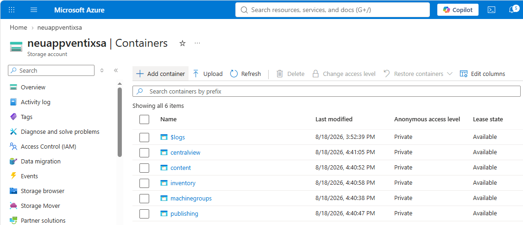Screen dimensions: 523x225
Task: Favorite neuappventixsa with the star icon
Action: [x=183, y=44]
